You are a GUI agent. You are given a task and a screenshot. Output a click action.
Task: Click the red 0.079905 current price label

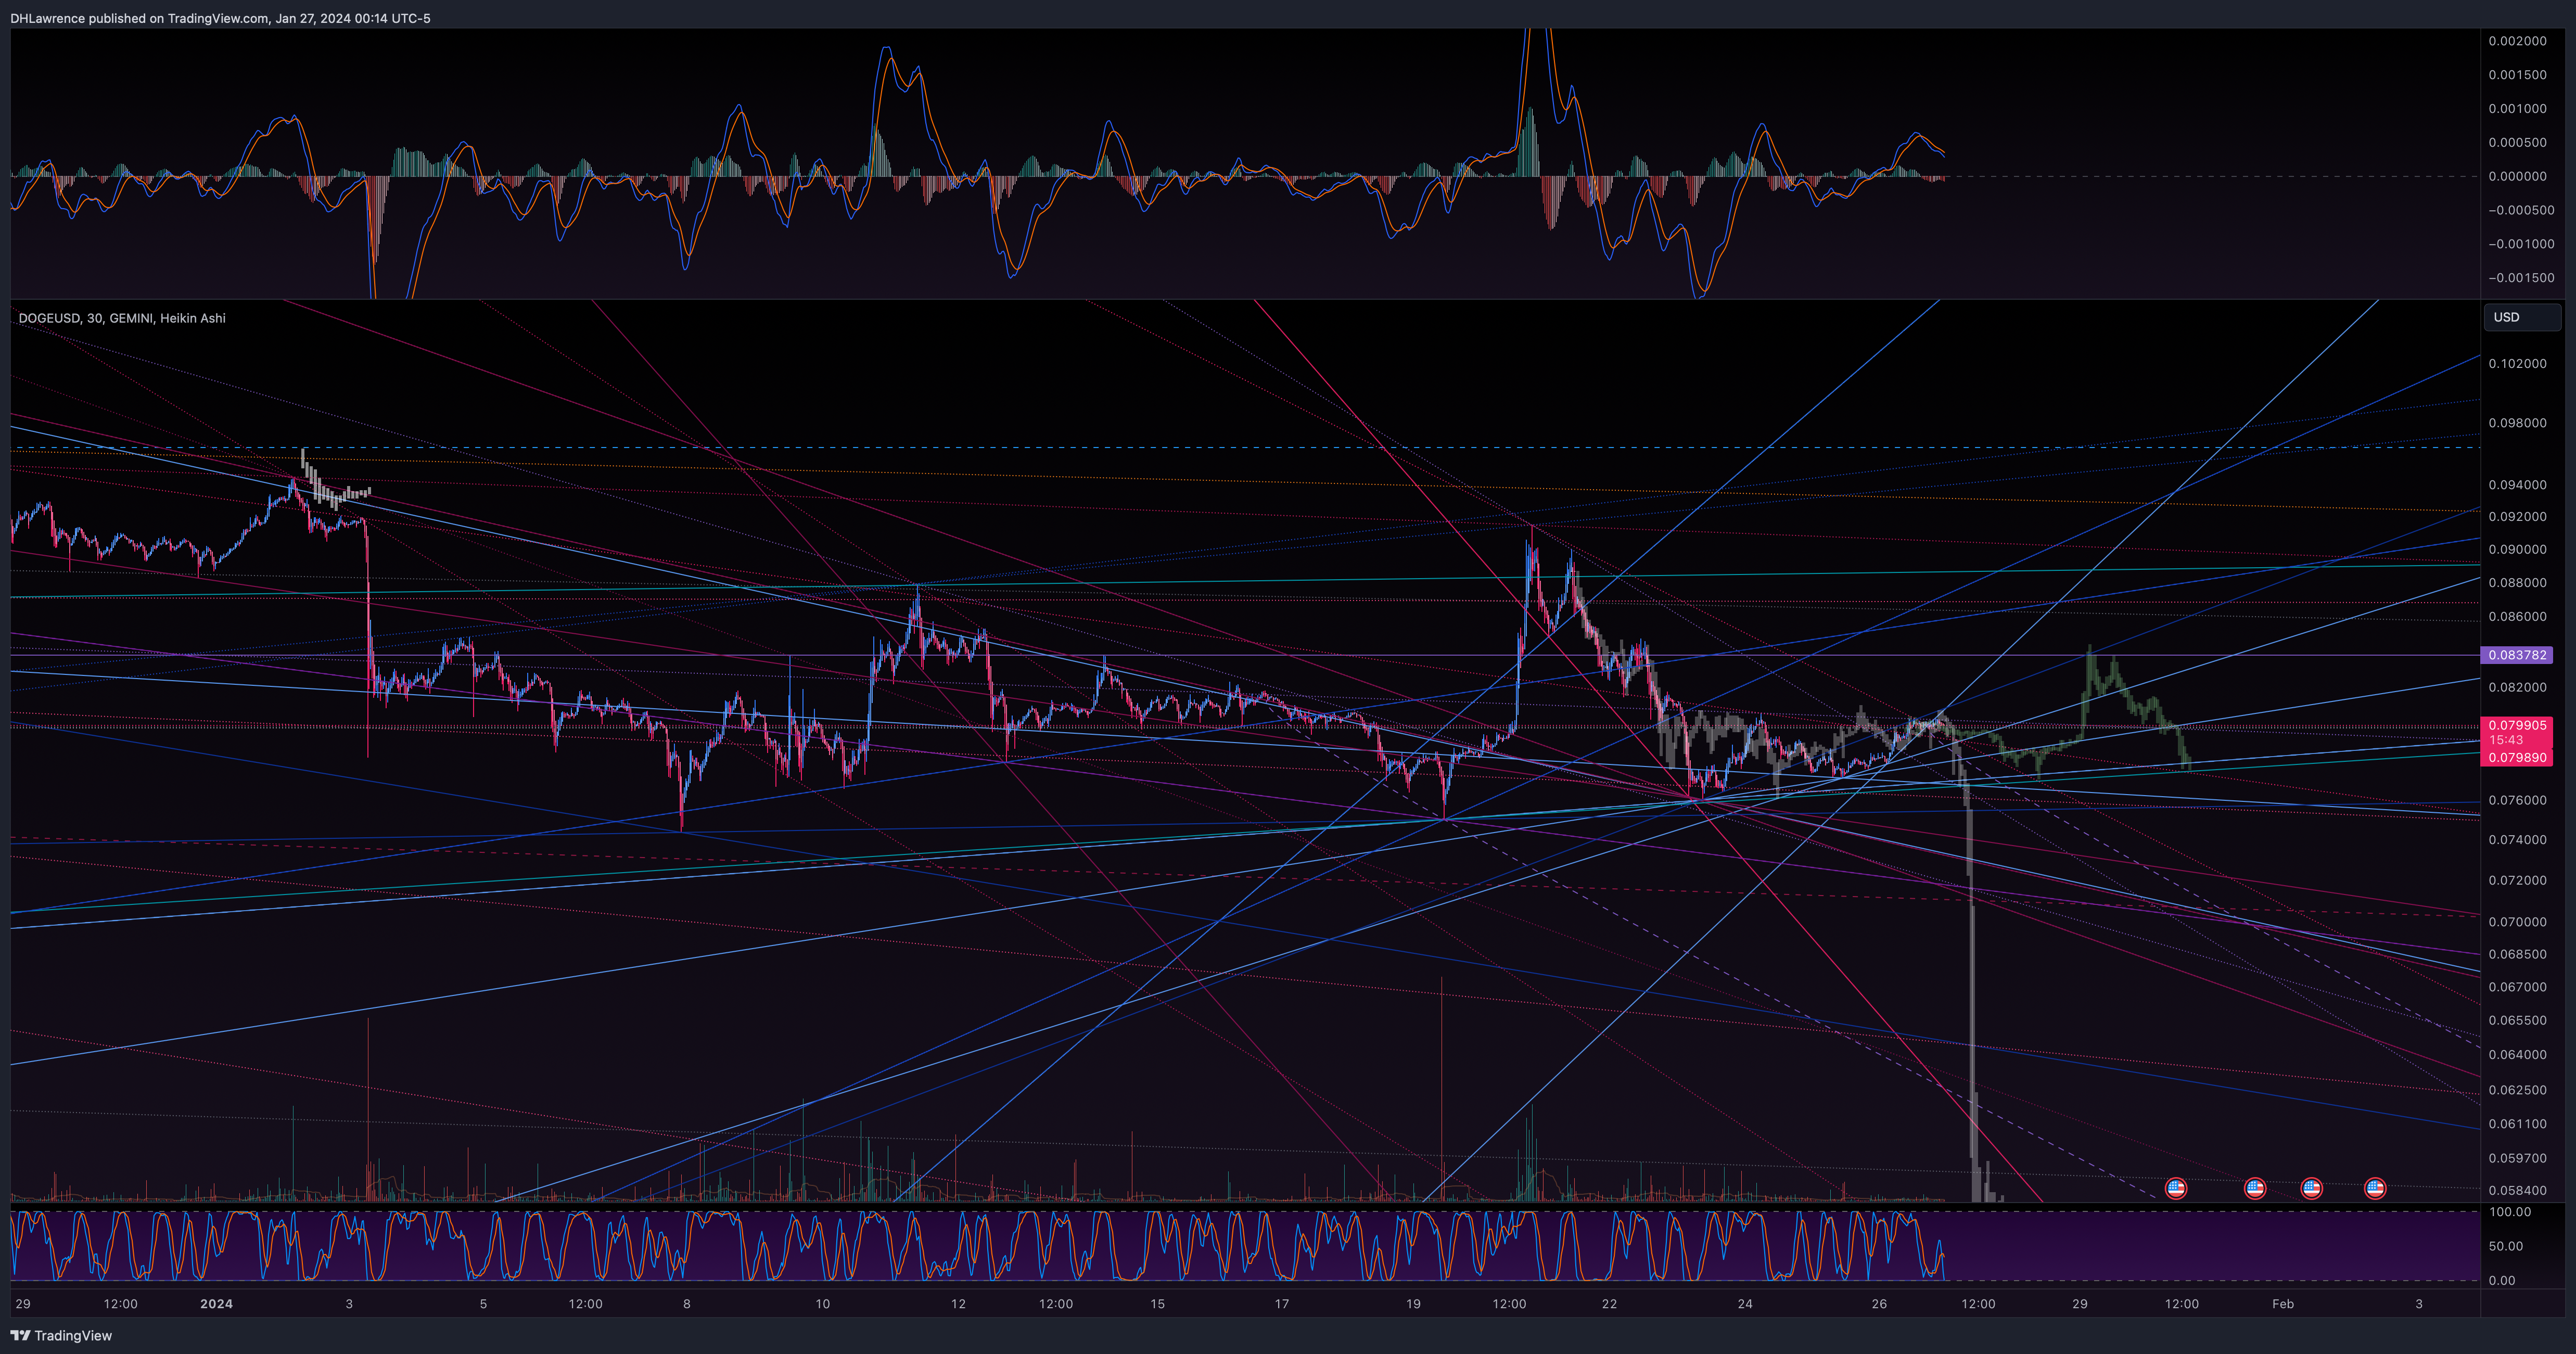coord(2517,725)
